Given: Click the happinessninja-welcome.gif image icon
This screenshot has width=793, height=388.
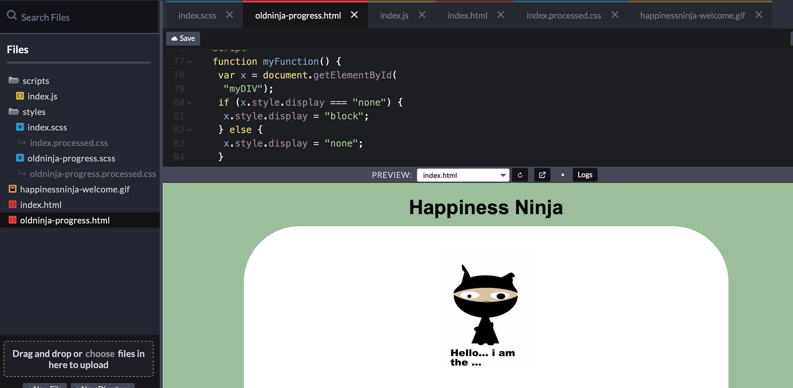Looking at the screenshot, I should 13,189.
